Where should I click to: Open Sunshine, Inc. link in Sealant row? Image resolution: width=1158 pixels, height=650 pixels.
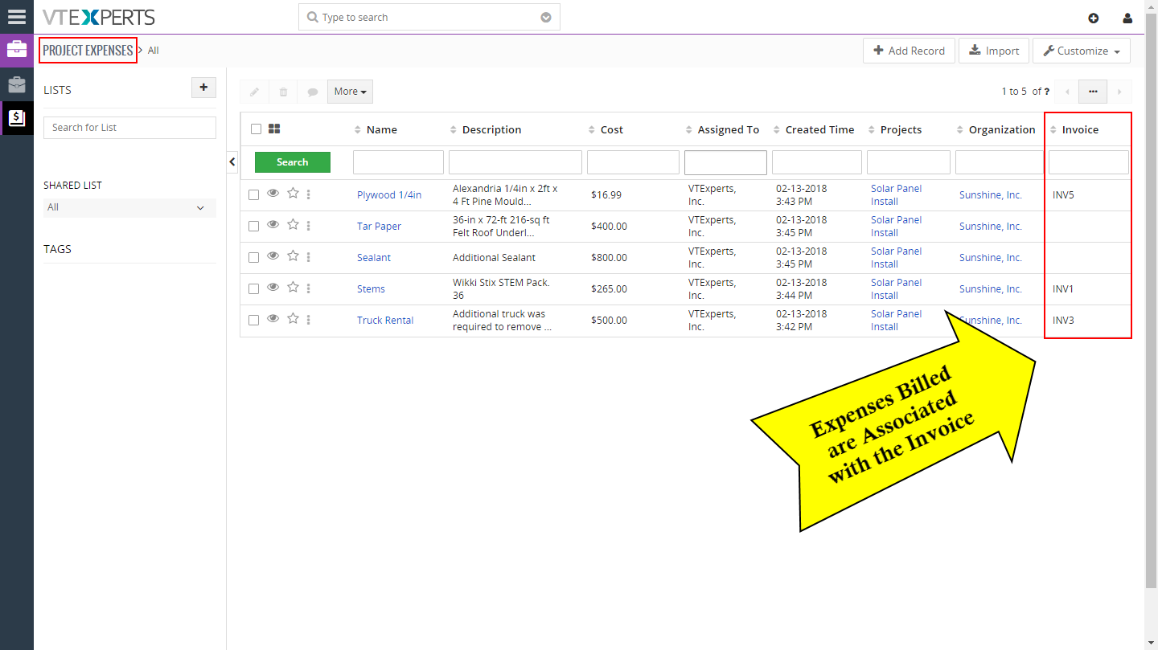[991, 257]
